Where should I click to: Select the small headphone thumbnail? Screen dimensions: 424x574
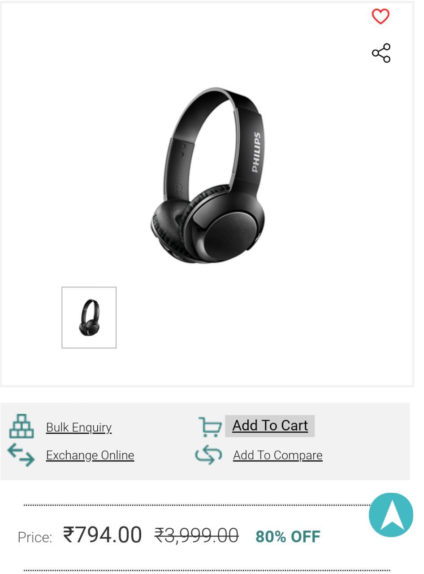[89, 317]
